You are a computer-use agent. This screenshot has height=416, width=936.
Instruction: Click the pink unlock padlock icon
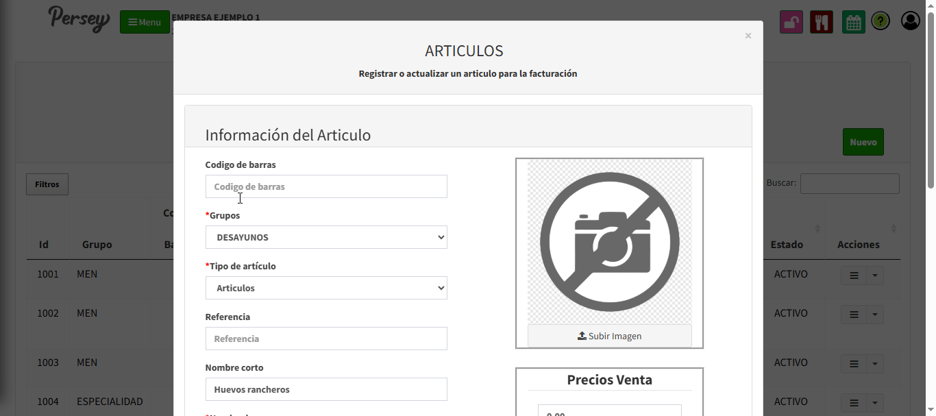click(x=791, y=22)
